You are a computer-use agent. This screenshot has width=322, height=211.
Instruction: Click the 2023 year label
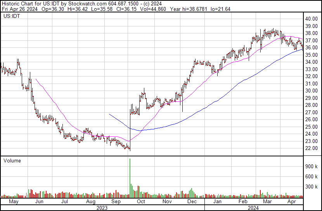coord(102,208)
